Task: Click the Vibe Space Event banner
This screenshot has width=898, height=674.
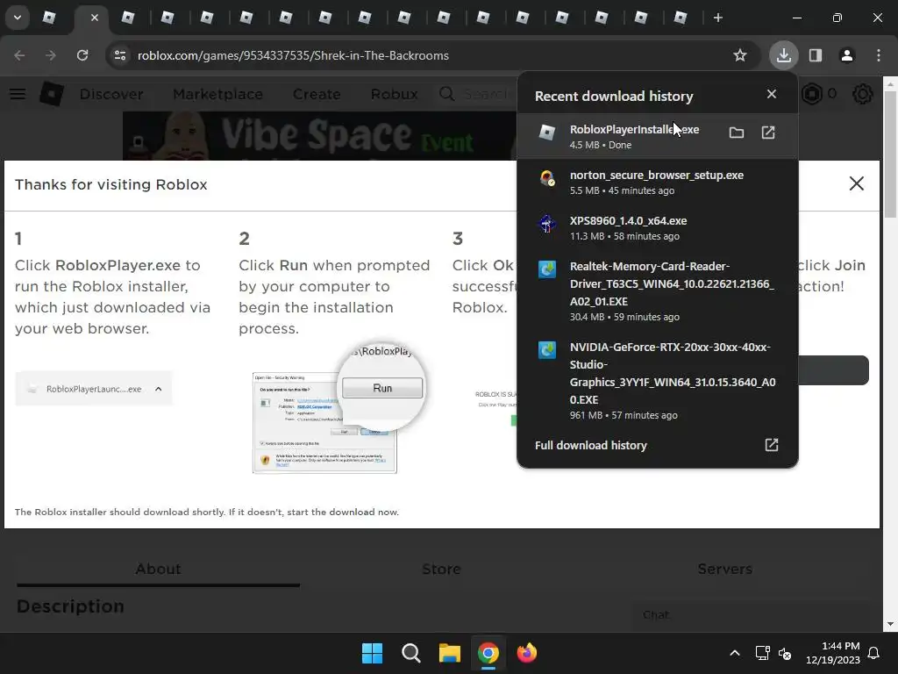Action: tap(319, 136)
